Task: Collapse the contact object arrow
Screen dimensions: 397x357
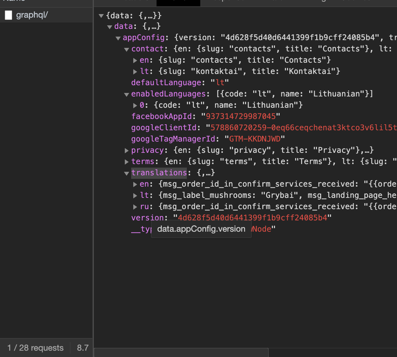Action: [127, 49]
